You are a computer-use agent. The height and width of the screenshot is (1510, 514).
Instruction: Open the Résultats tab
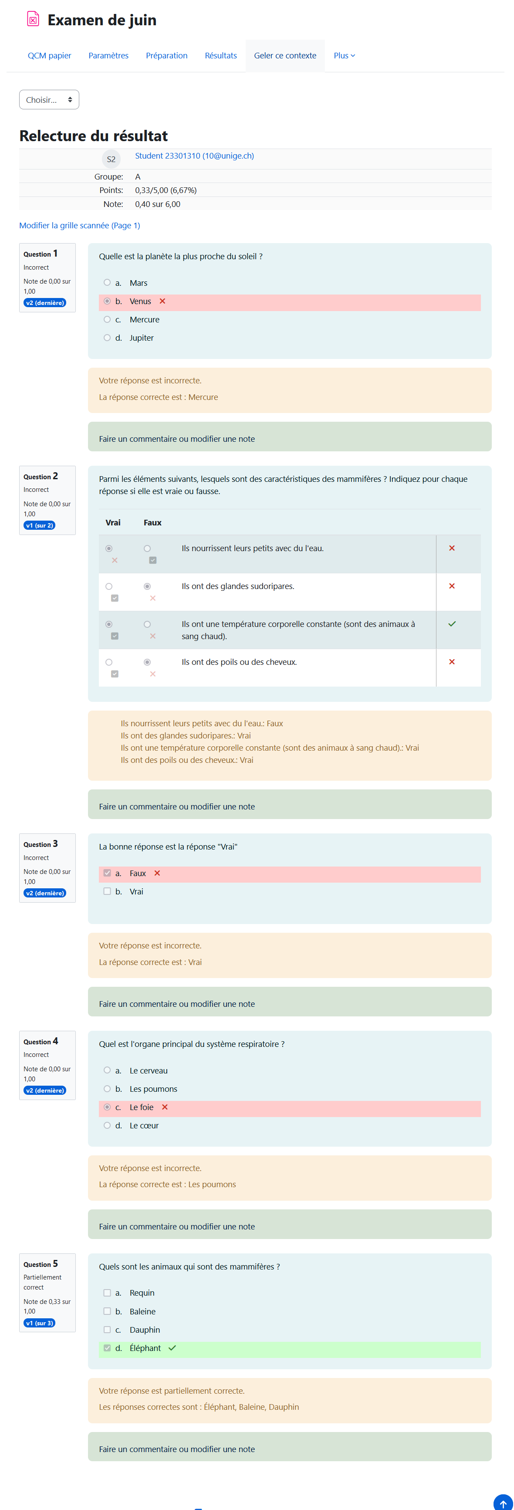(220, 56)
